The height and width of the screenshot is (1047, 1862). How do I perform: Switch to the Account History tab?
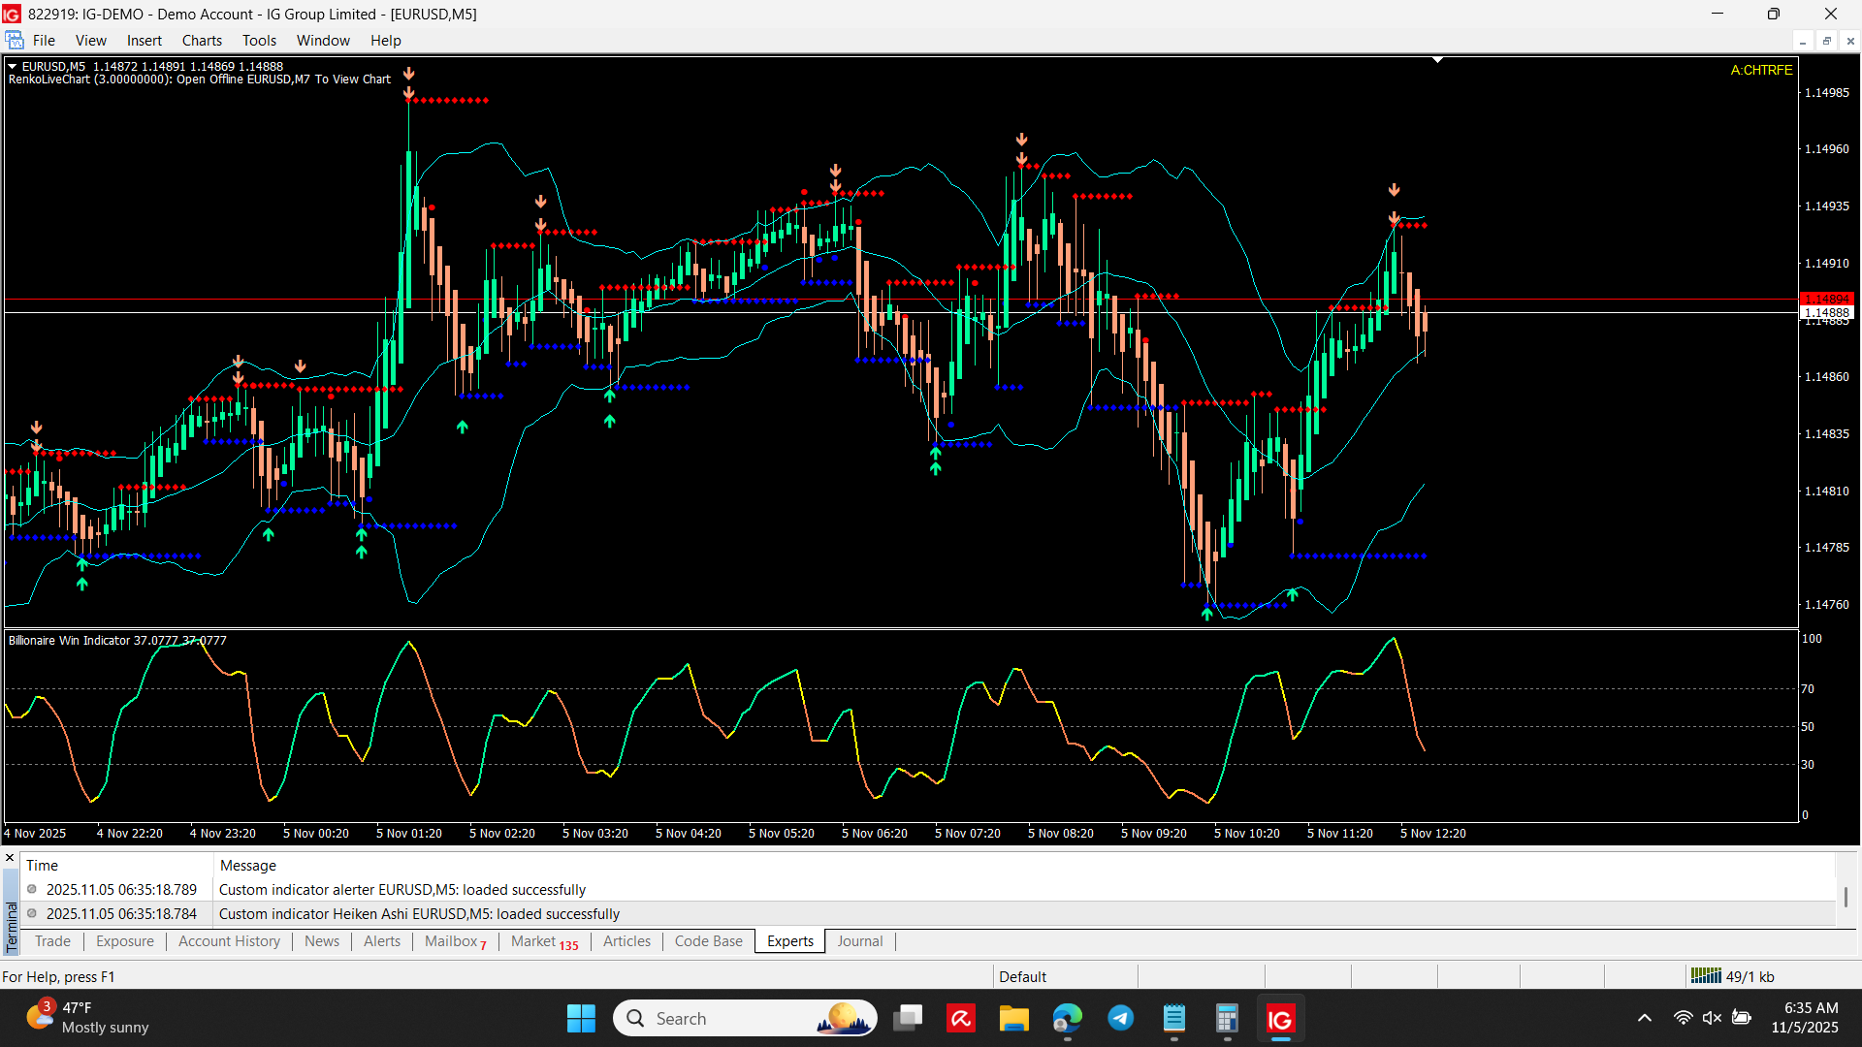(229, 941)
